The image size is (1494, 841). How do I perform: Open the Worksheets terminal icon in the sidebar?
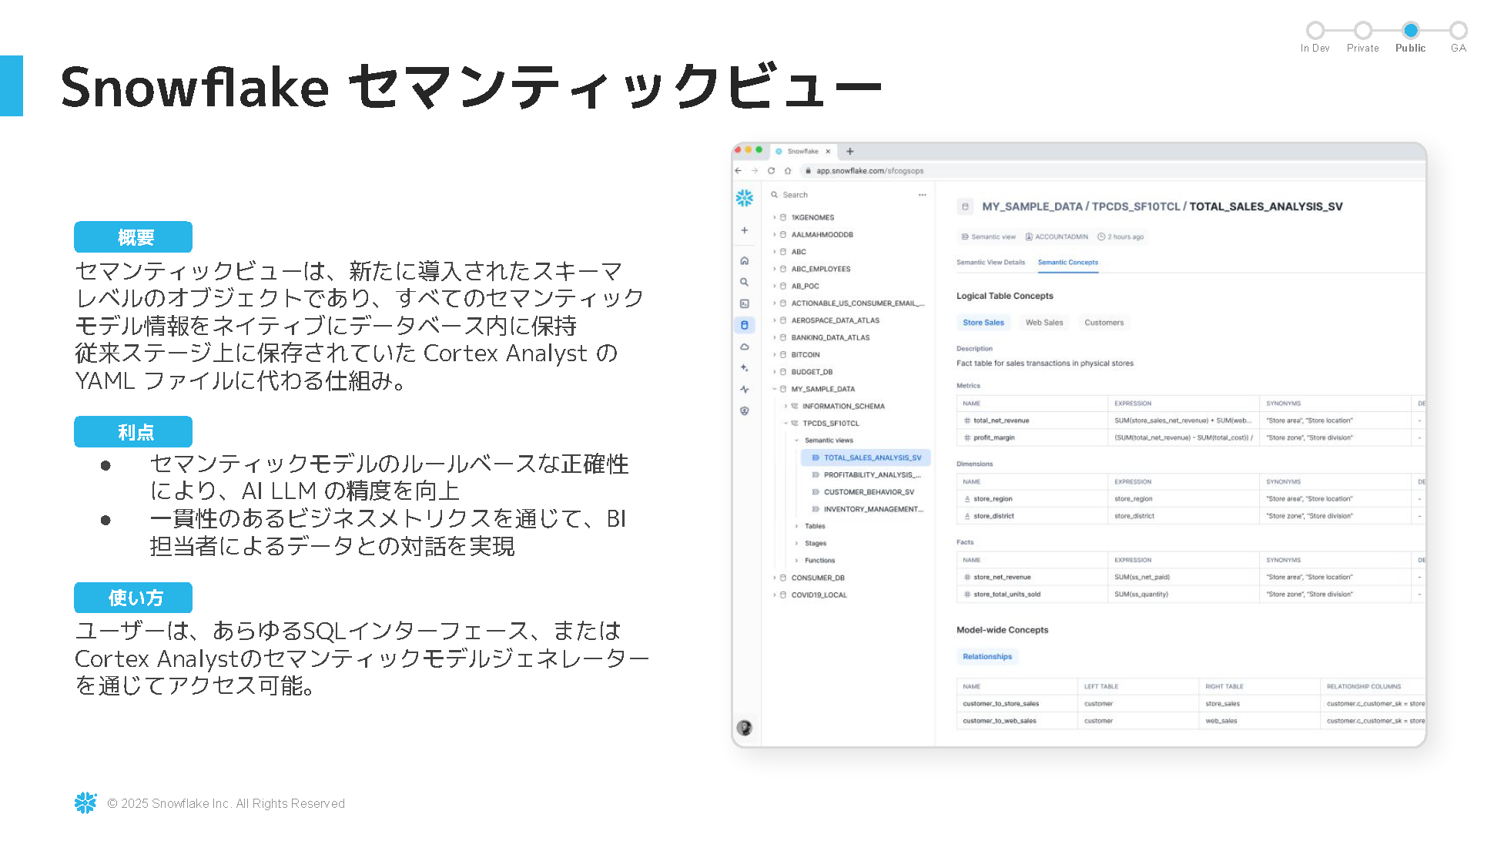click(x=744, y=303)
